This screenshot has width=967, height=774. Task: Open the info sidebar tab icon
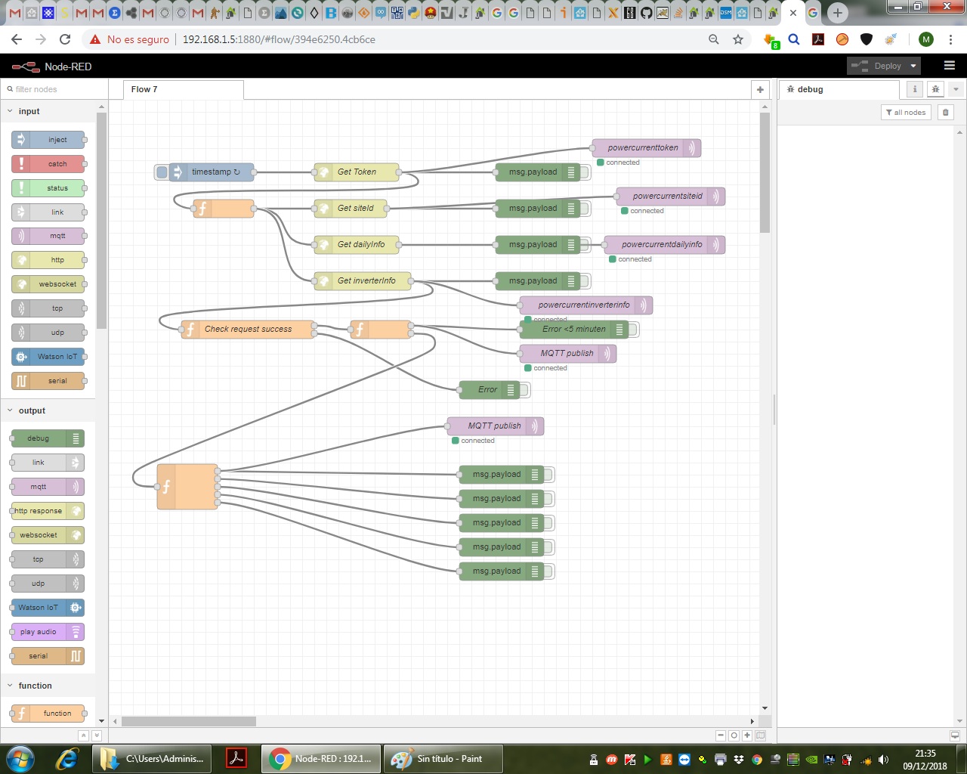pos(915,89)
